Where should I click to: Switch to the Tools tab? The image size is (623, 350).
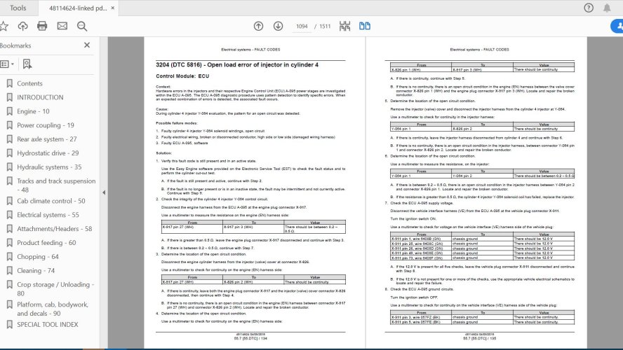point(18,8)
